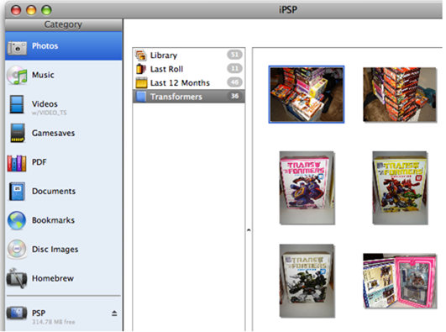Open the PDF category label
The height and width of the screenshot is (332, 446).
point(39,162)
